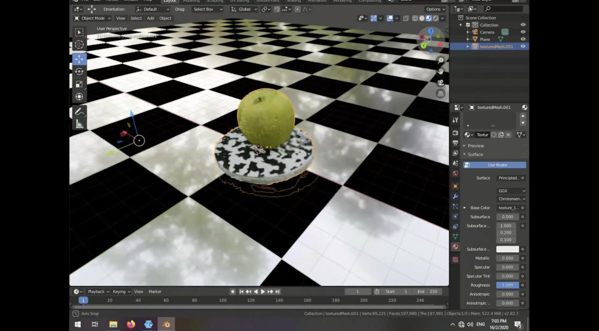Open the View menu in the viewport header

point(121,18)
